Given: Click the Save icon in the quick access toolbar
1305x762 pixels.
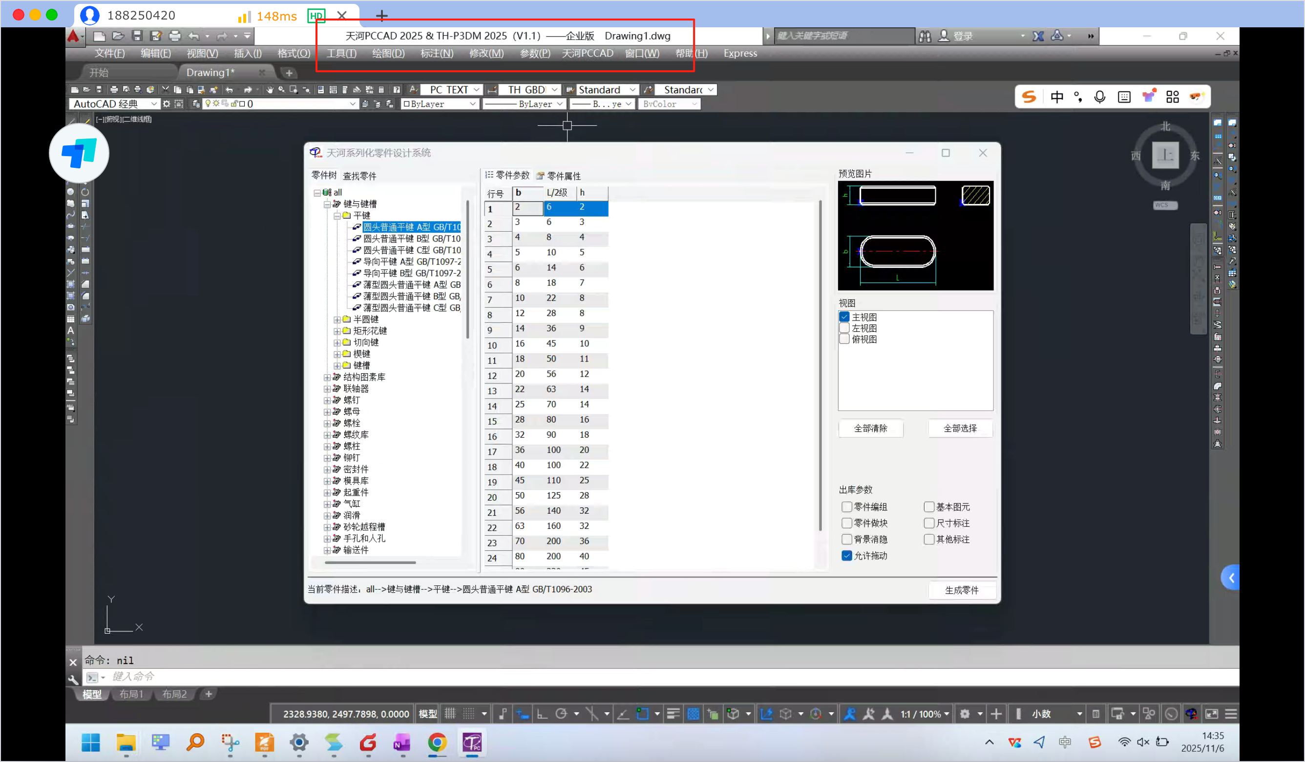Looking at the screenshot, I should pyautogui.click(x=137, y=36).
